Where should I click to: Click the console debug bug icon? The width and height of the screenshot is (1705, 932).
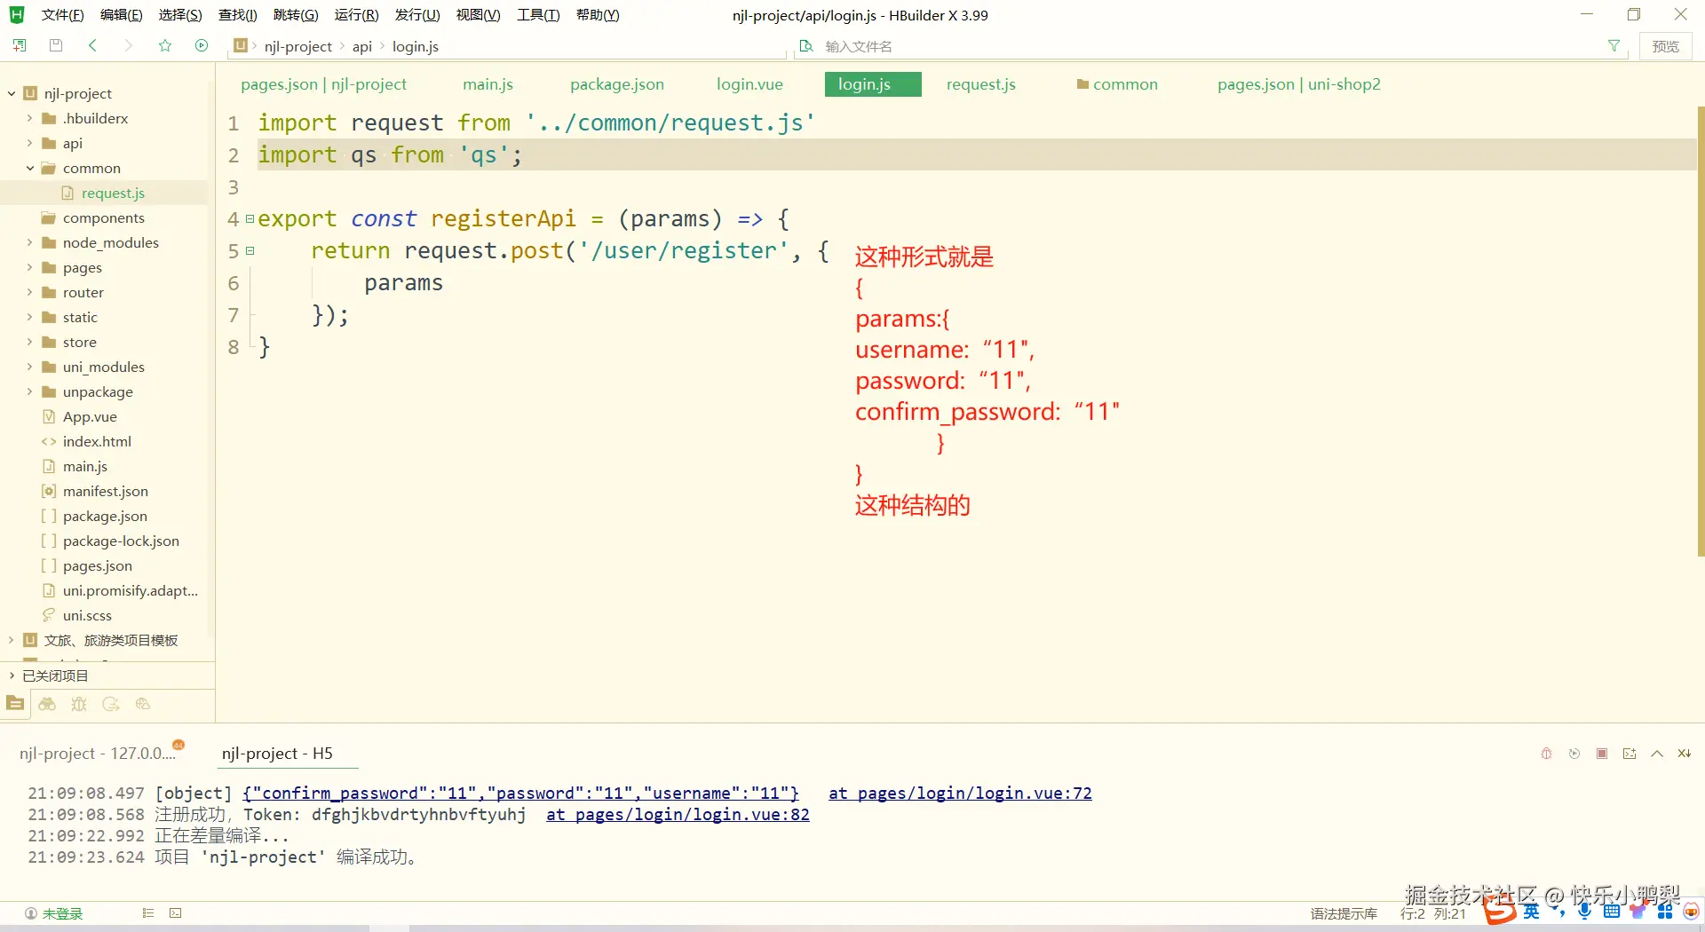(1547, 754)
